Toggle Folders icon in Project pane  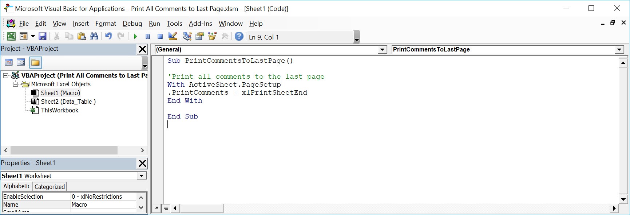(35, 62)
